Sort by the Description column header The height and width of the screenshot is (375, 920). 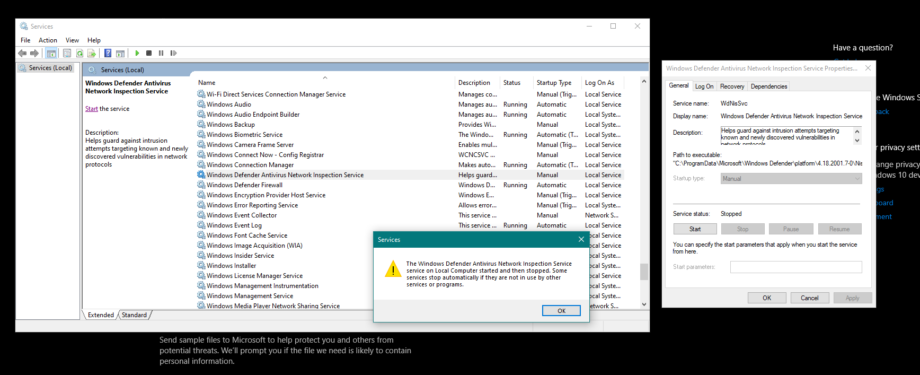click(x=477, y=83)
